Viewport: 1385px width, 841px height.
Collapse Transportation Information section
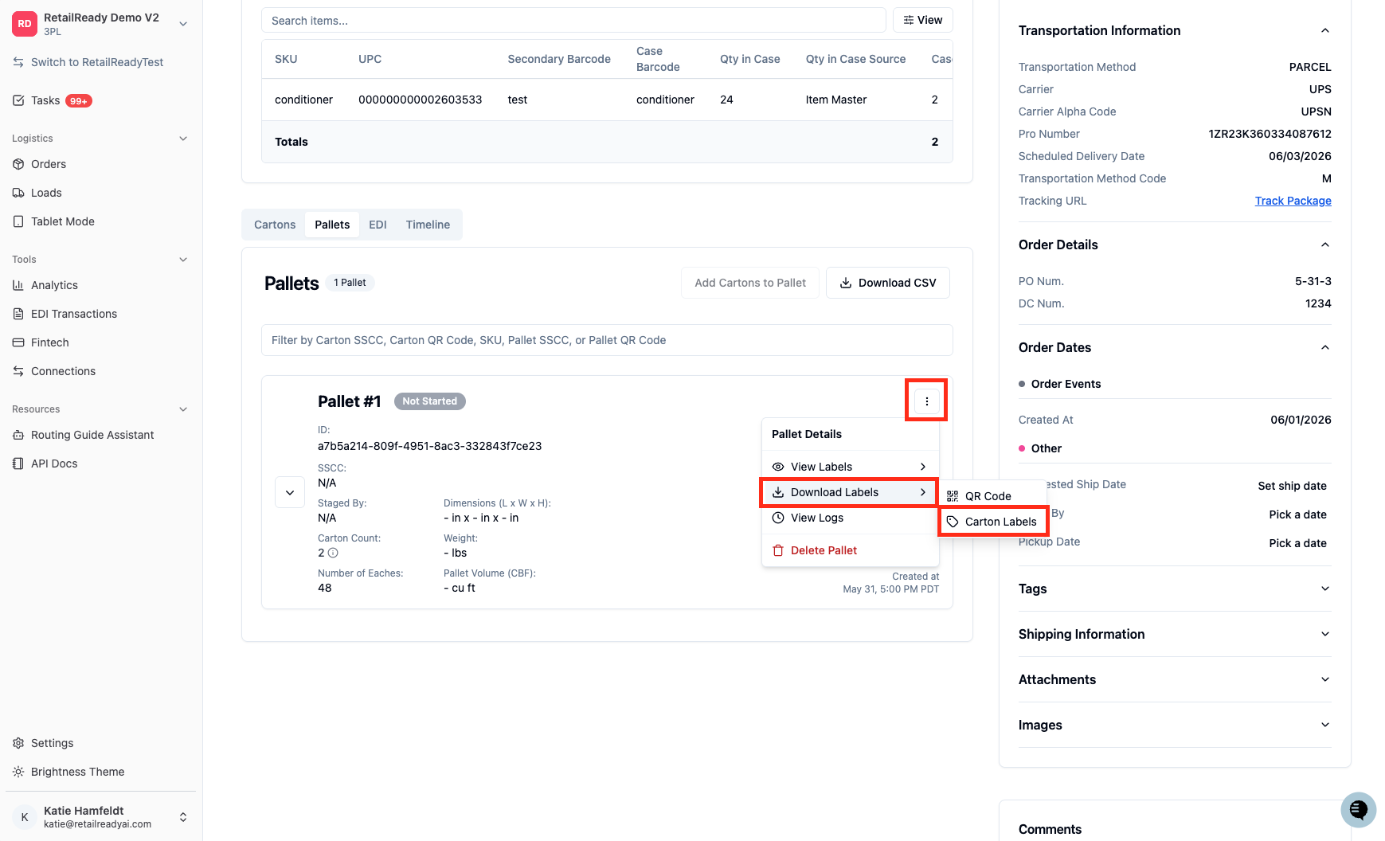[x=1325, y=30]
